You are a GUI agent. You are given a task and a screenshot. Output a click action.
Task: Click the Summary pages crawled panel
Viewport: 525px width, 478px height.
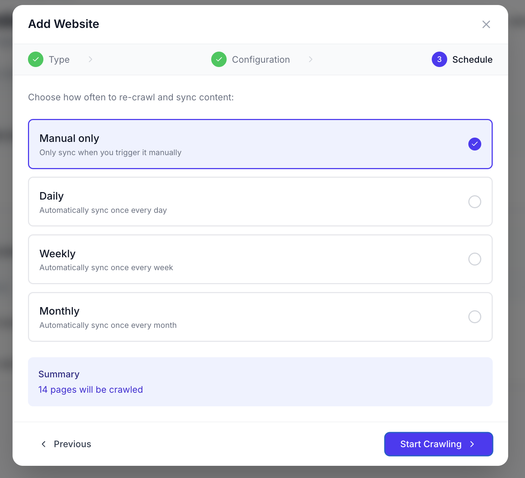tap(260, 382)
